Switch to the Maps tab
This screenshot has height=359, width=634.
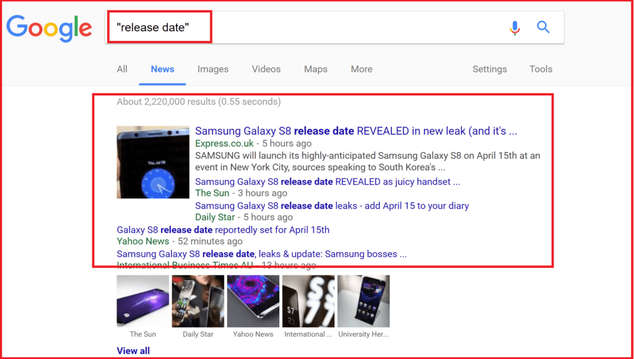(315, 69)
